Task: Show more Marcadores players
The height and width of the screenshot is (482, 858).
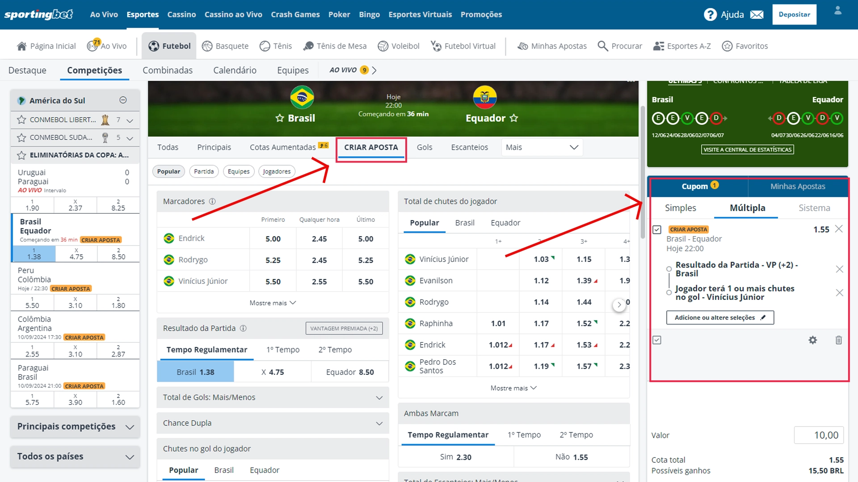Action: (273, 303)
